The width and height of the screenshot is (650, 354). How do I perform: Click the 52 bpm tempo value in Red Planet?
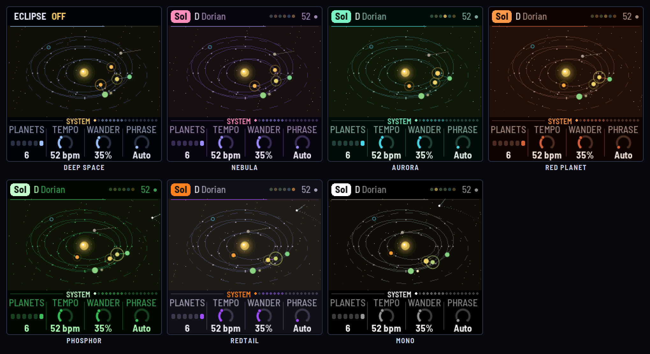(547, 155)
